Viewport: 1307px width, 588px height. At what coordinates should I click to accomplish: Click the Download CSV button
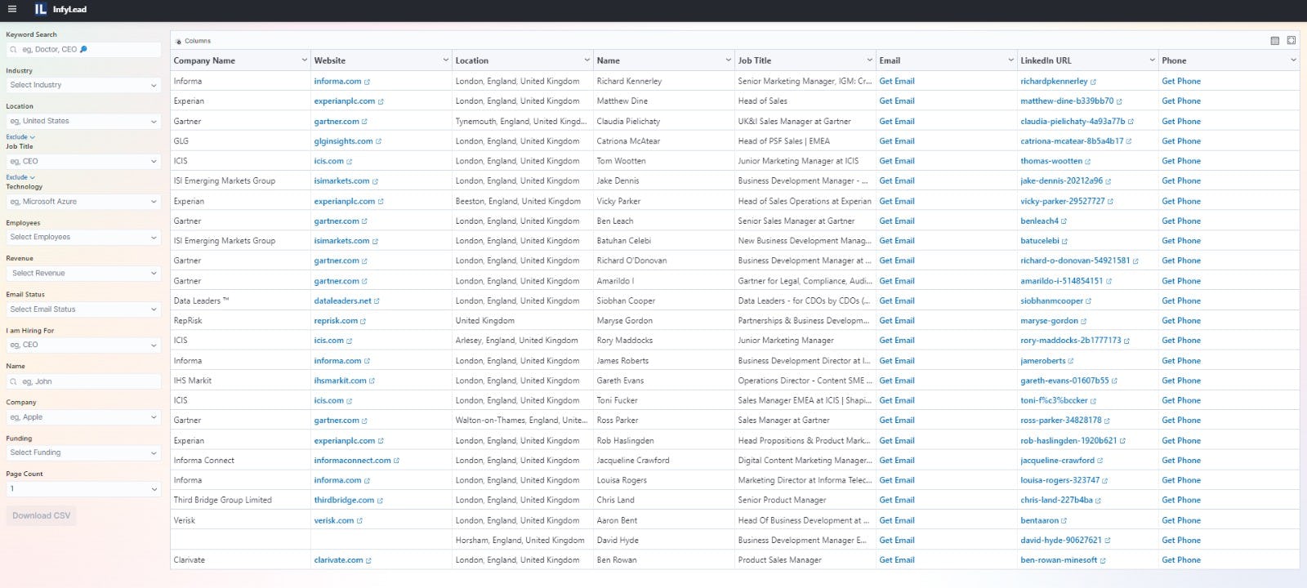(42, 516)
